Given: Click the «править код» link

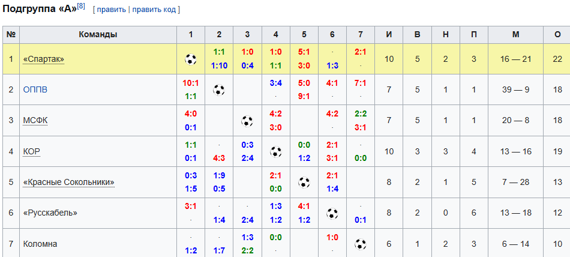Looking at the screenshot, I should click(154, 10).
